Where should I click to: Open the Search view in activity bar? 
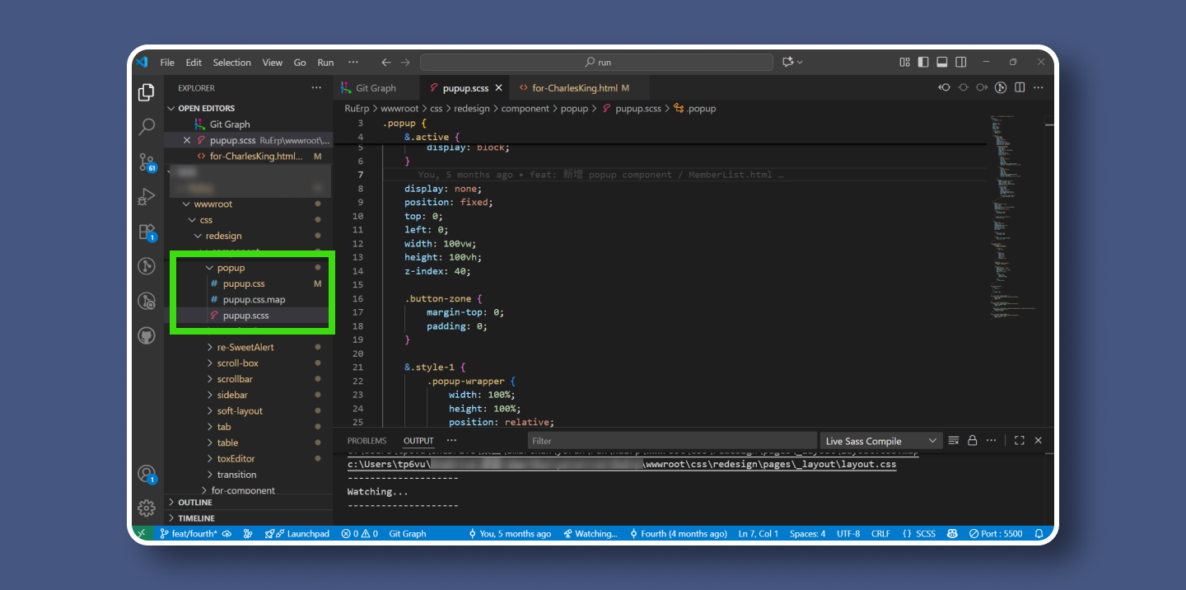pyautogui.click(x=147, y=127)
